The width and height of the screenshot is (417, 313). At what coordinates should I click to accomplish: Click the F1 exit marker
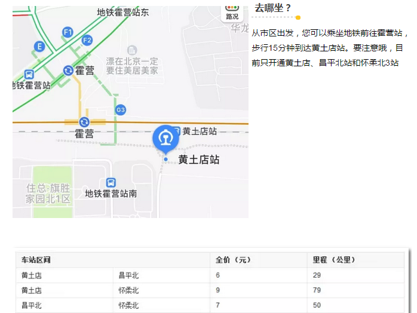[68, 32]
